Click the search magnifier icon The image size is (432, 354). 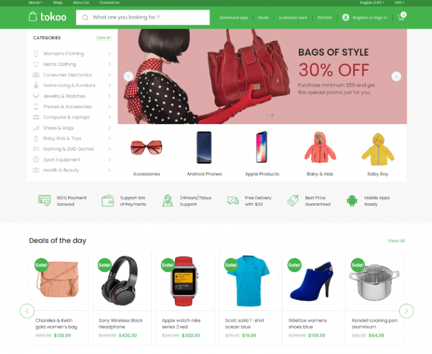[85, 17]
